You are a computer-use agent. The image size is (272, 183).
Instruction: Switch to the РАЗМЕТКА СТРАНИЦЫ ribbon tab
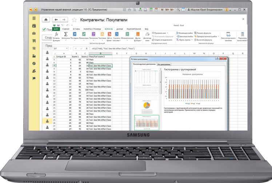click(92, 29)
